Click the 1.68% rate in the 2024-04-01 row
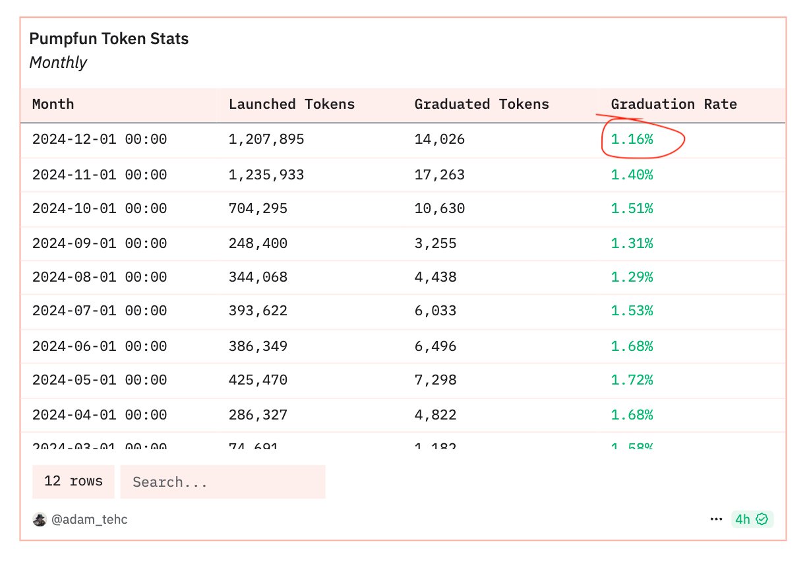Image resolution: width=807 pixels, height=562 pixels. (x=632, y=415)
